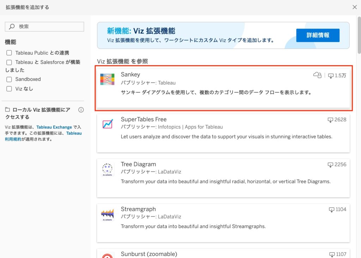Tick the Tableau と Salesforce が構築しました checkbox
361x258 pixels.
[x=9, y=62]
